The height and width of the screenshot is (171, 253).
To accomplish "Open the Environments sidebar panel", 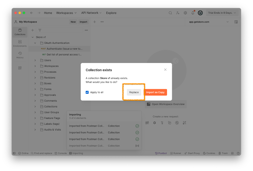I will [20, 43].
